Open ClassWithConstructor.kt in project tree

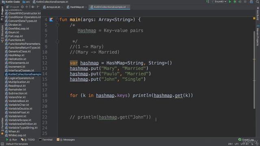23,13
